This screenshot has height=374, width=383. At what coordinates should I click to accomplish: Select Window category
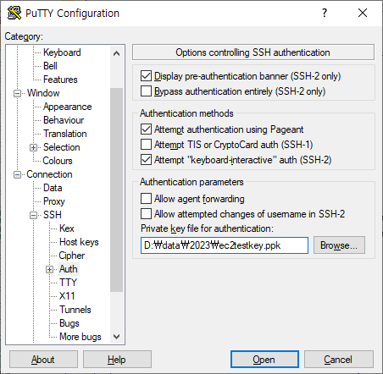pyautogui.click(x=43, y=93)
